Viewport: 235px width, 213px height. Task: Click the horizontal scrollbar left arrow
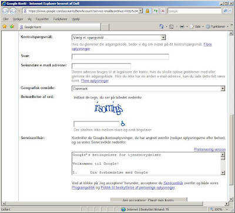coord(4,204)
